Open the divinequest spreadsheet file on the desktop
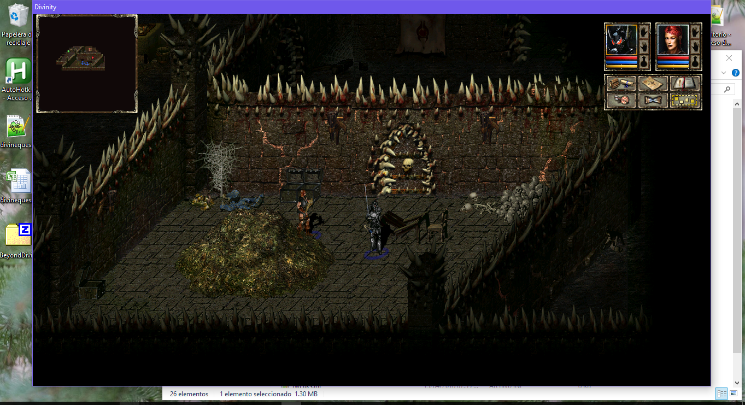This screenshot has height=405, width=745. (x=18, y=186)
